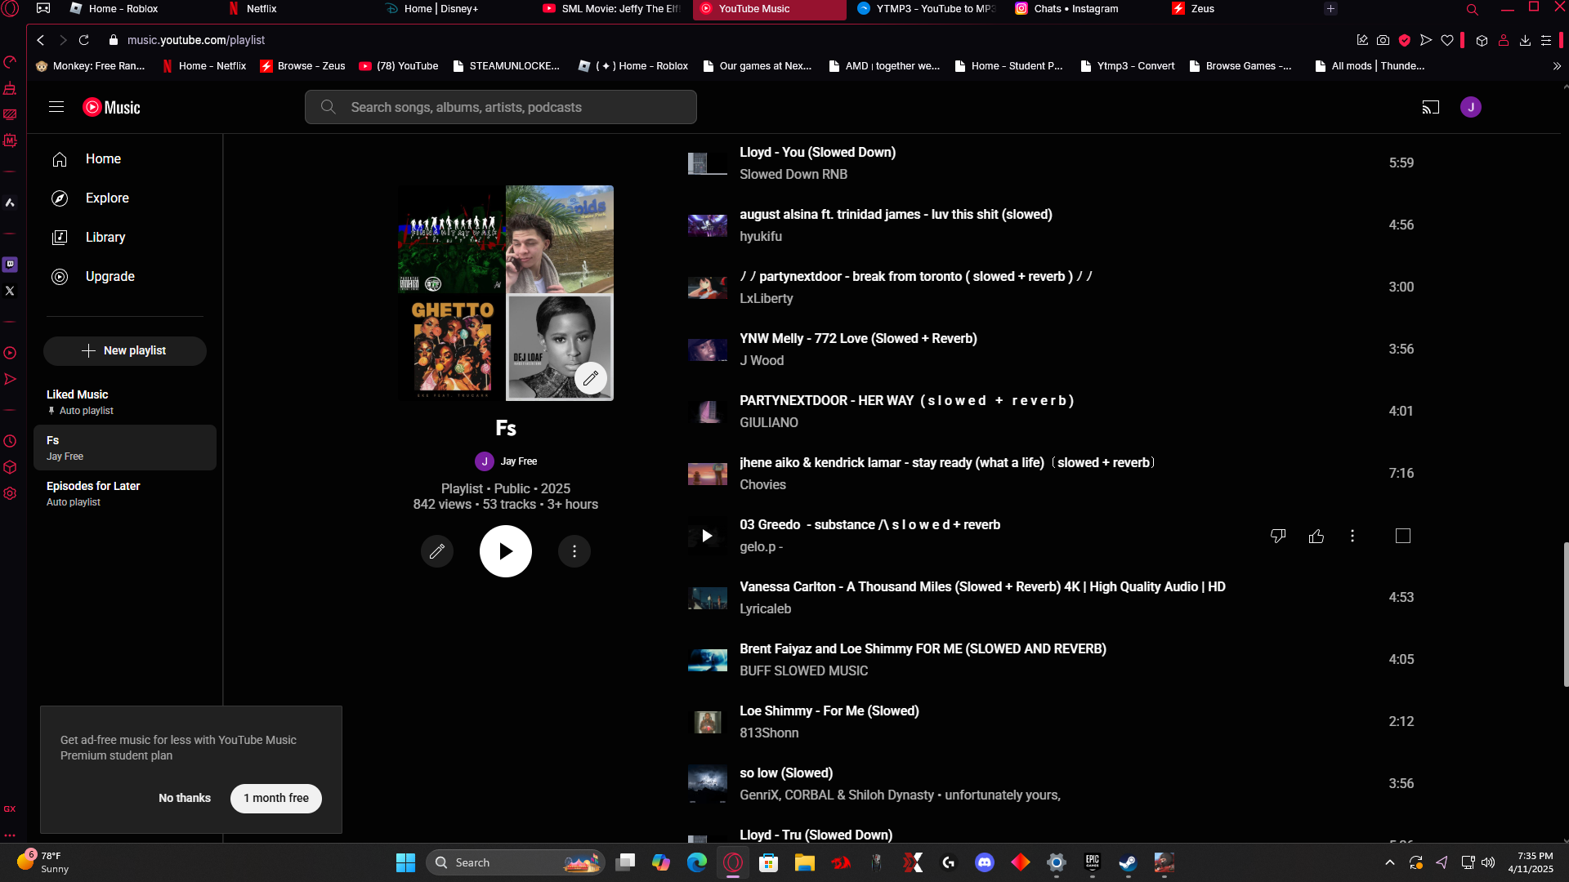This screenshot has height=882, width=1569.
Task: Switch to the Zeus browser tab
Action: [1202, 9]
